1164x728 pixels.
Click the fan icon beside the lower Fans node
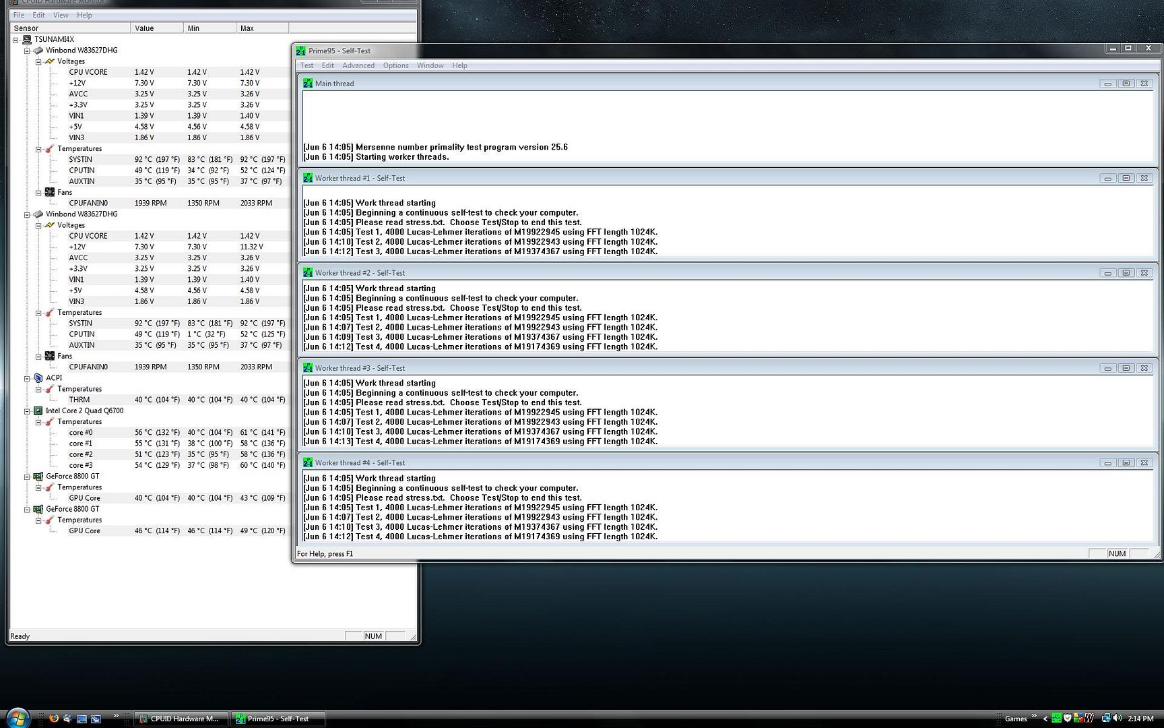[x=50, y=356]
